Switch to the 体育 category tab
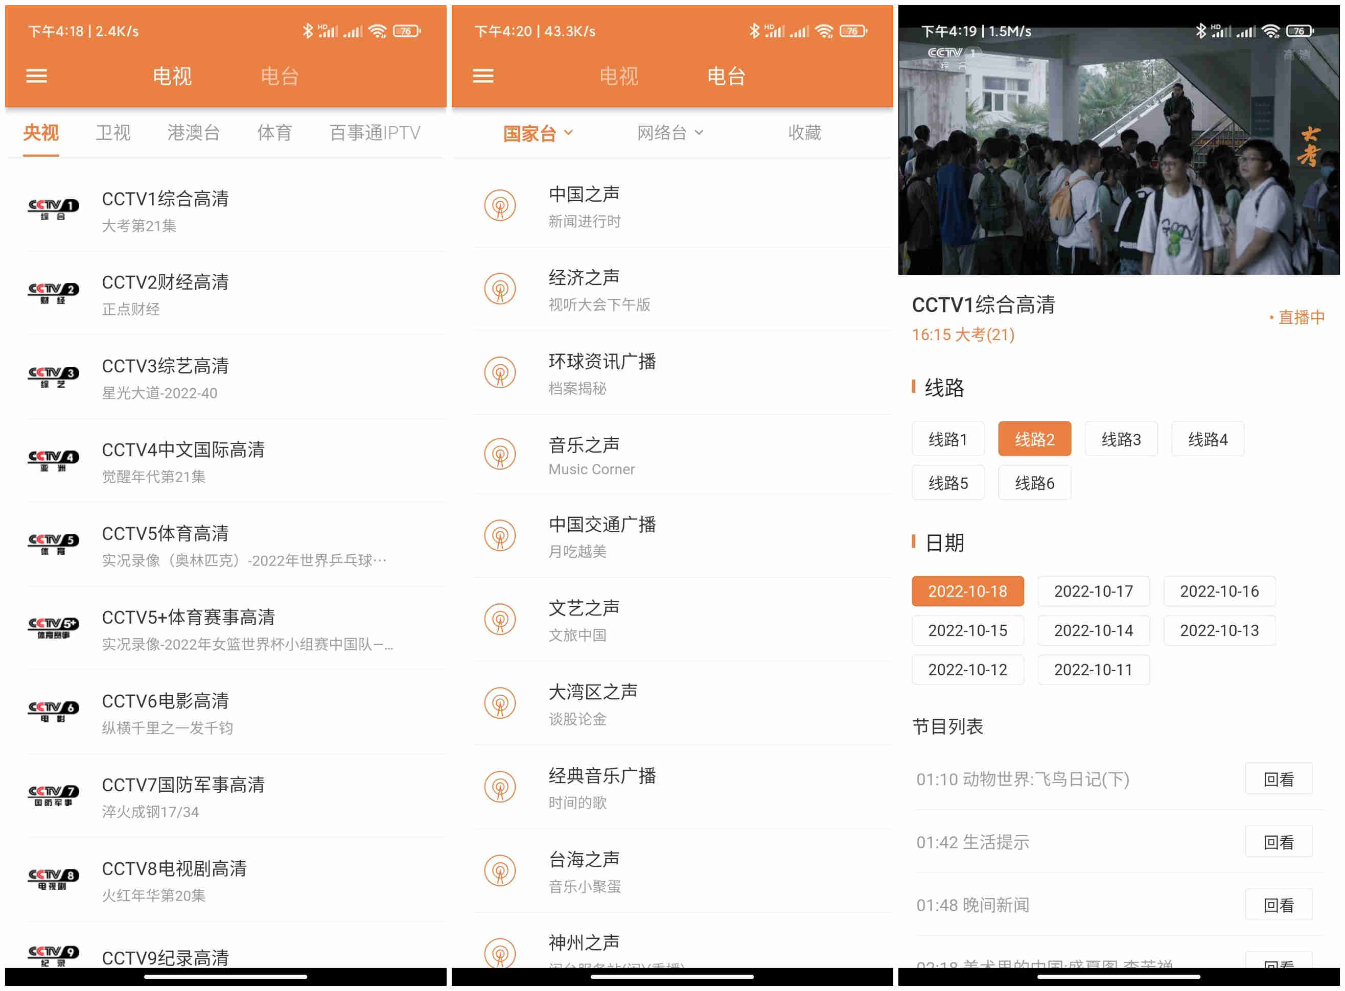 (274, 133)
